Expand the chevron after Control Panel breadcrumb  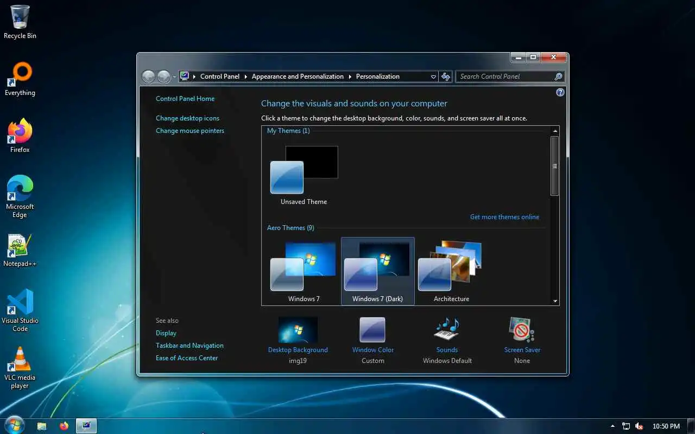[x=245, y=76]
